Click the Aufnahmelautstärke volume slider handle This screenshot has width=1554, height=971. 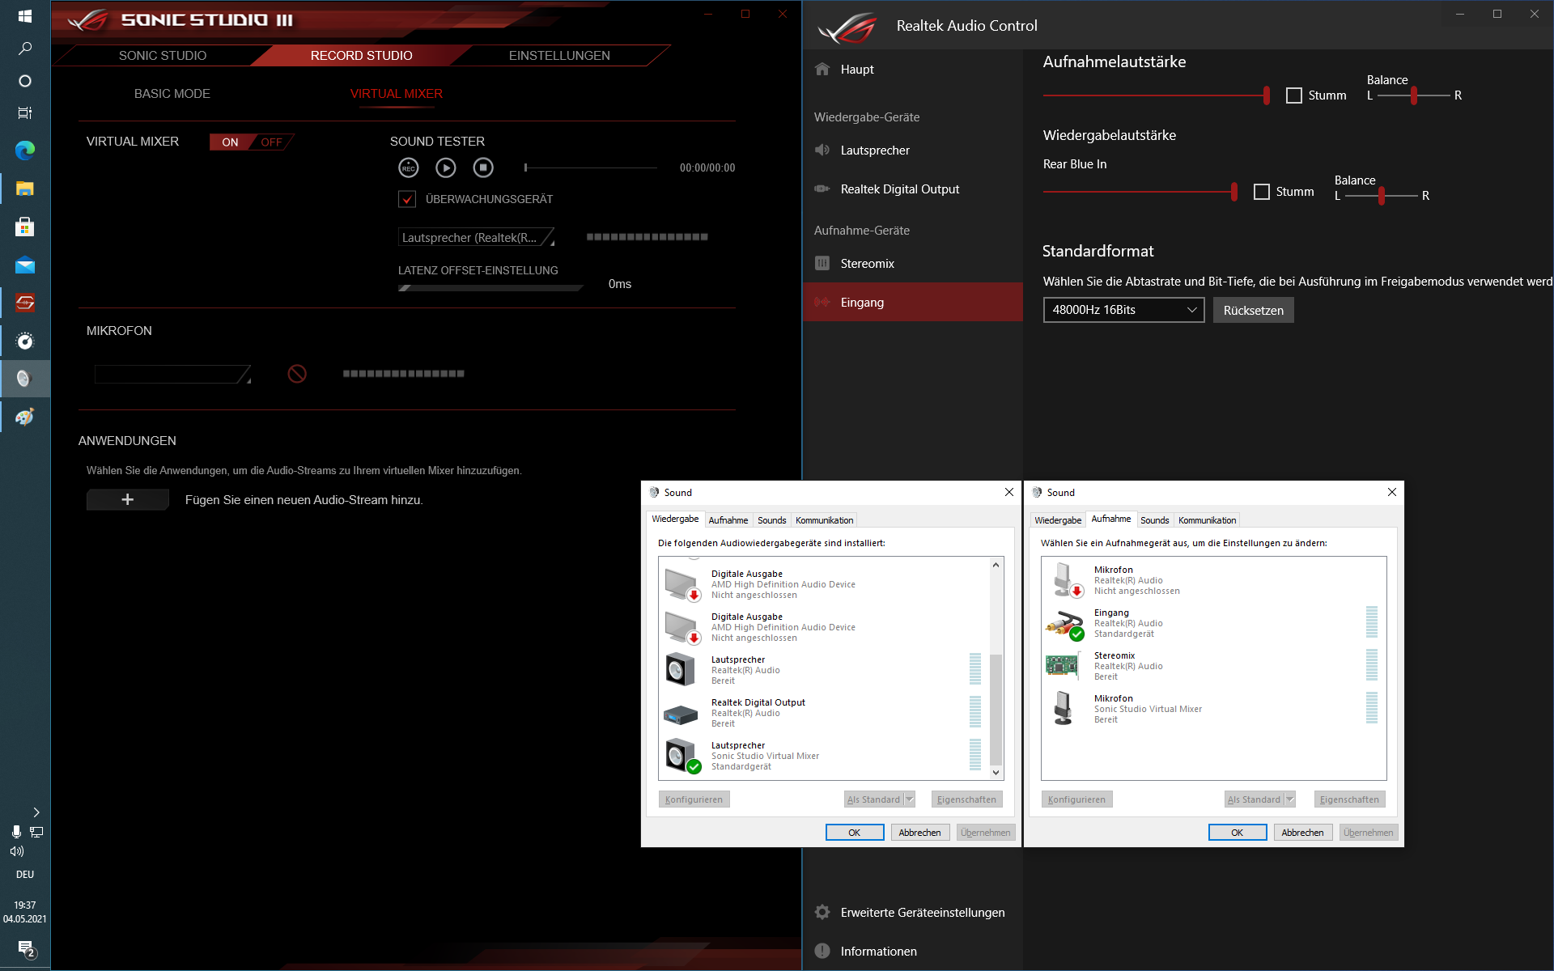click(1267, 95)
